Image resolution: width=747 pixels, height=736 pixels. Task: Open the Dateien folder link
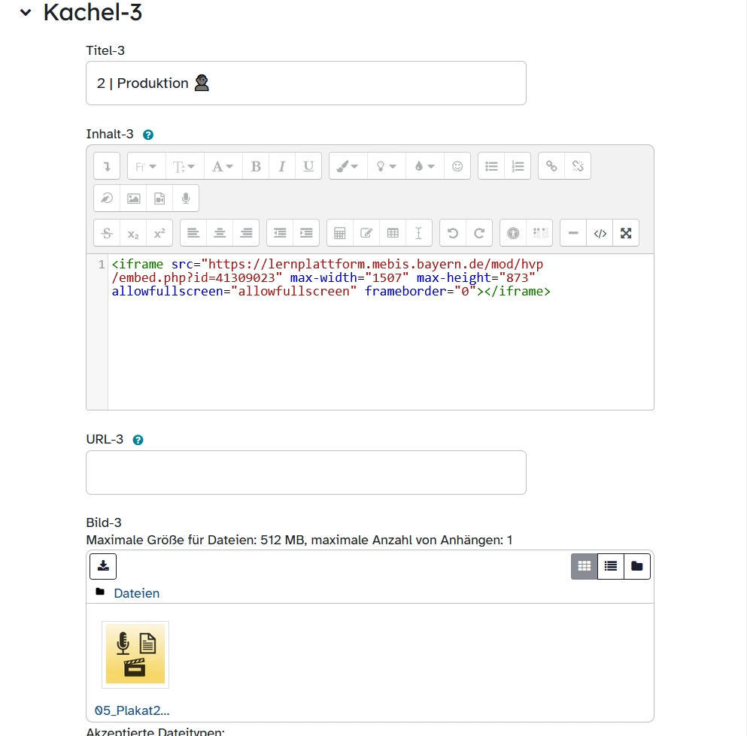[x=136, y=593]
